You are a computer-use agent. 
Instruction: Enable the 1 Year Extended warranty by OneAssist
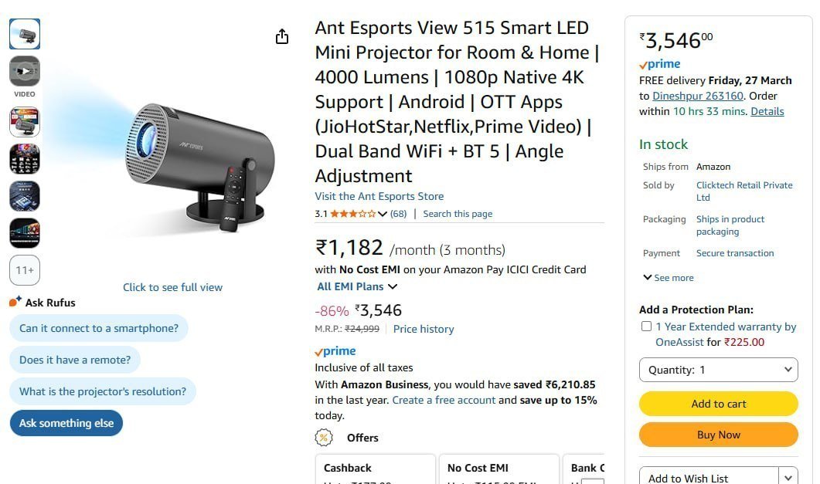(x=646, y=326)
